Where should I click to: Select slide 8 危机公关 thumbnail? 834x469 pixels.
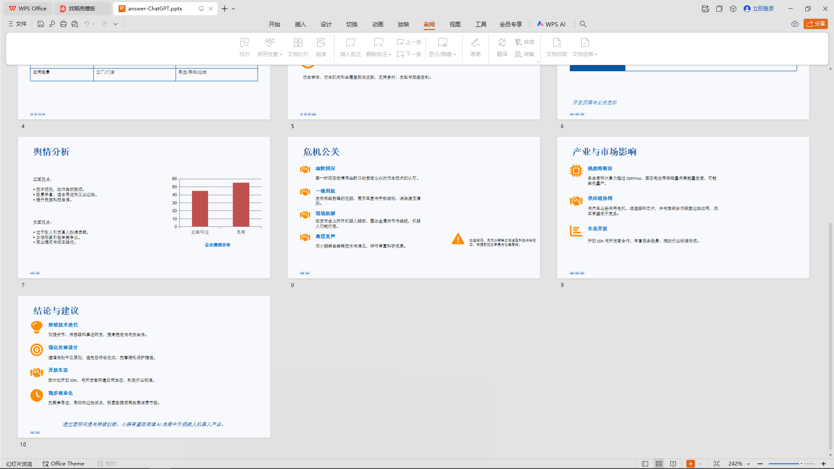pos(414,208)
